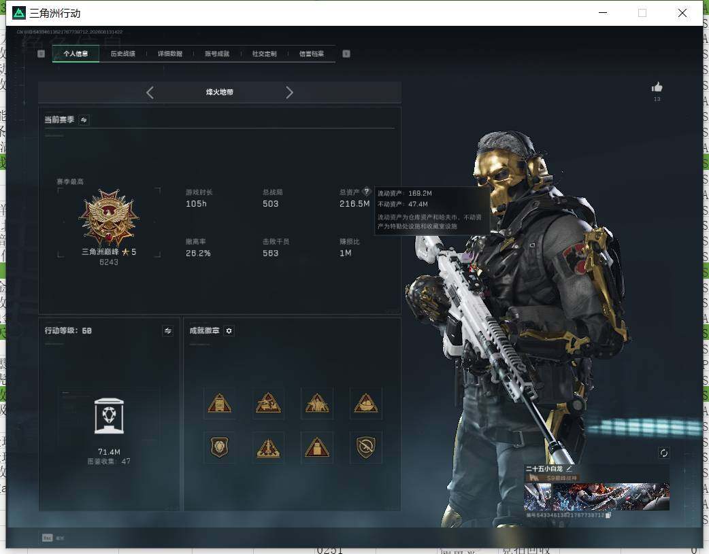Click the 流动资产 169.2M tooltip line
The image size is (709, 554).
[x=405, y=194]
